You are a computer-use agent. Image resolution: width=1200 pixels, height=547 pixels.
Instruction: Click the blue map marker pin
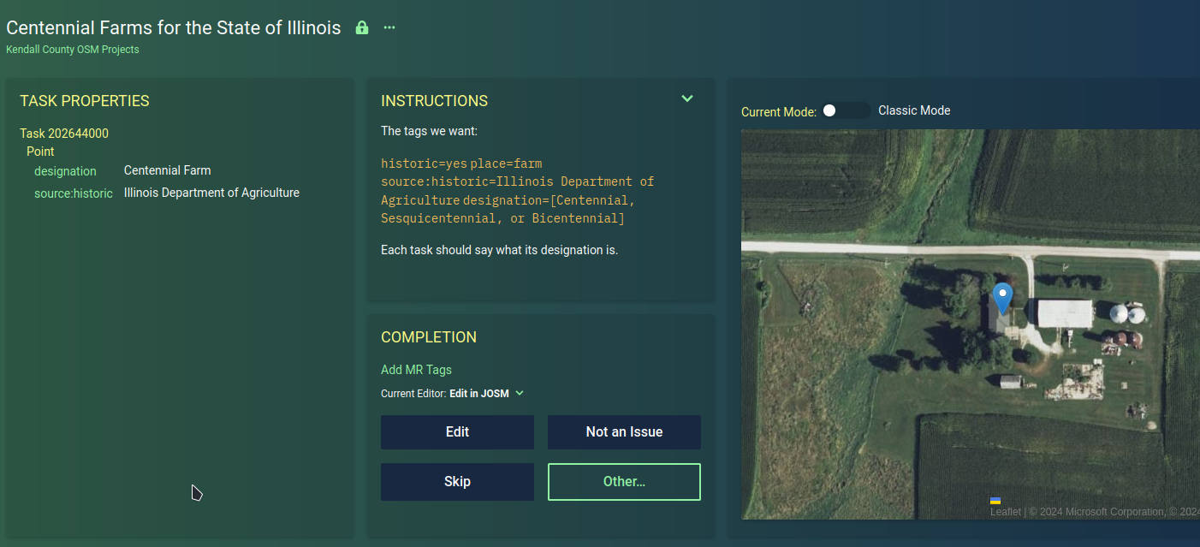click(x=1001, y=298)
